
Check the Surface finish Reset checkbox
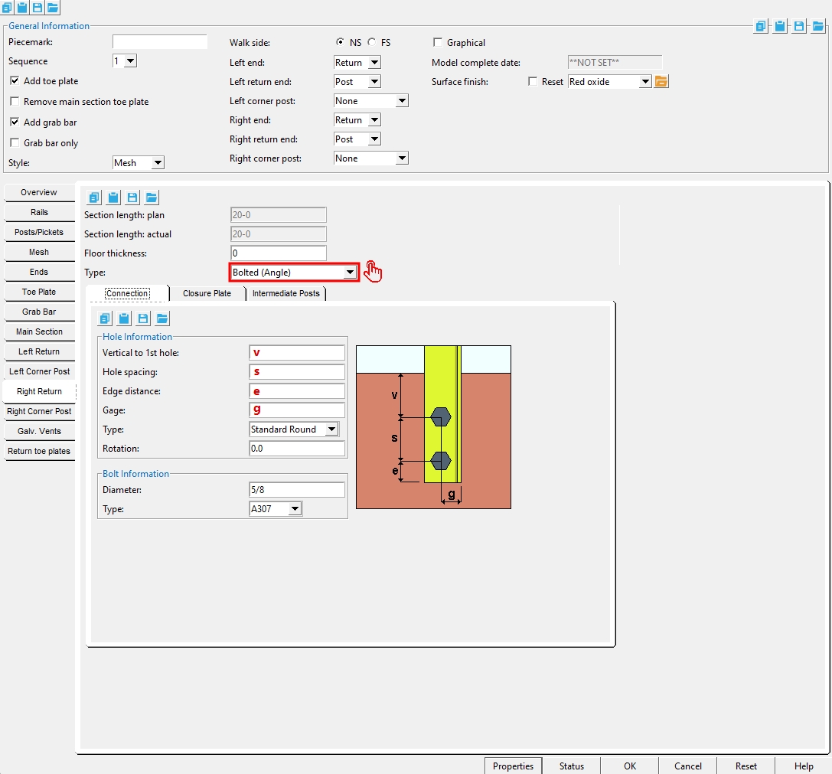click(x=533, y=81)
